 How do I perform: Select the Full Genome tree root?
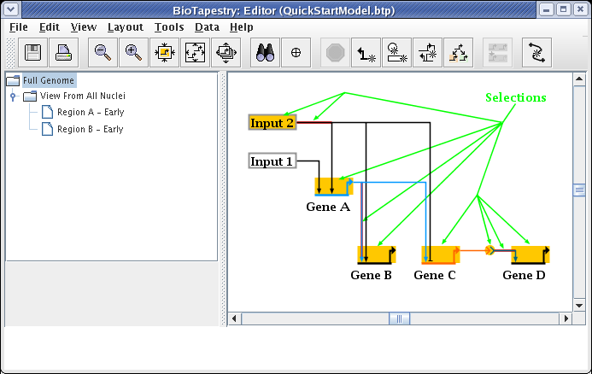pos(49,80)
